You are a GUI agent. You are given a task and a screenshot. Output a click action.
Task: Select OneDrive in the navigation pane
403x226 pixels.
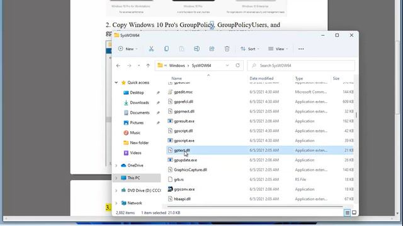(135, 165)
